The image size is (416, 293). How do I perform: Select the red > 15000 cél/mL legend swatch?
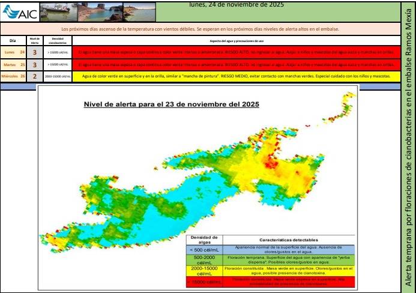203,281
